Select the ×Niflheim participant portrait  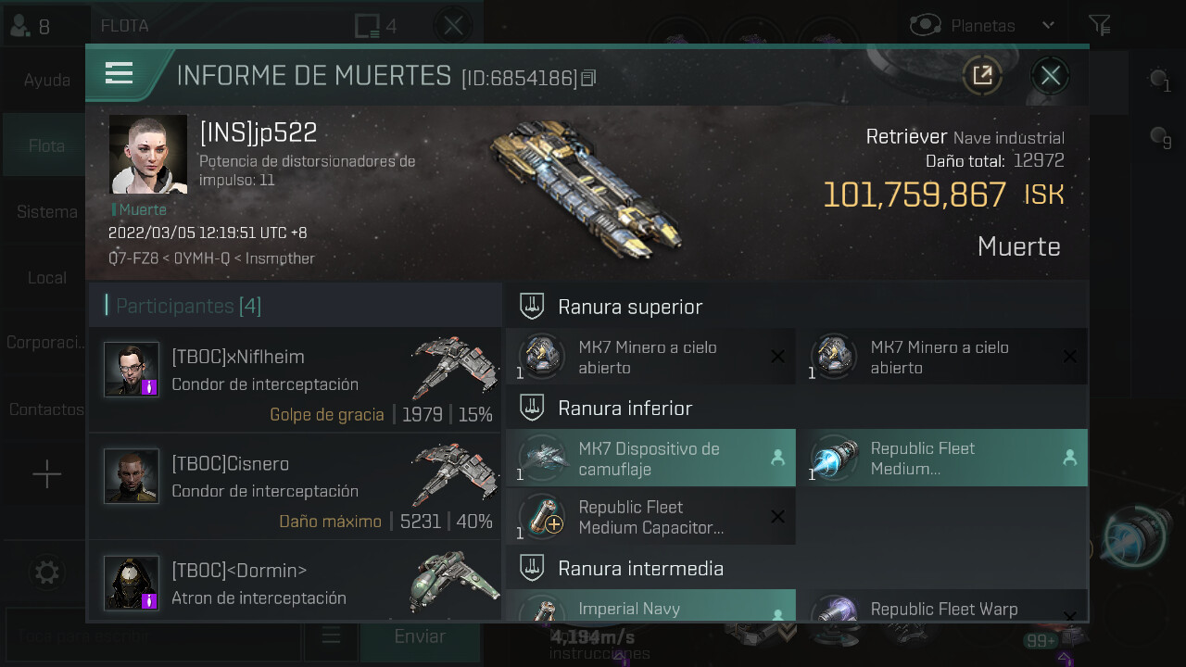coord(132,370)
